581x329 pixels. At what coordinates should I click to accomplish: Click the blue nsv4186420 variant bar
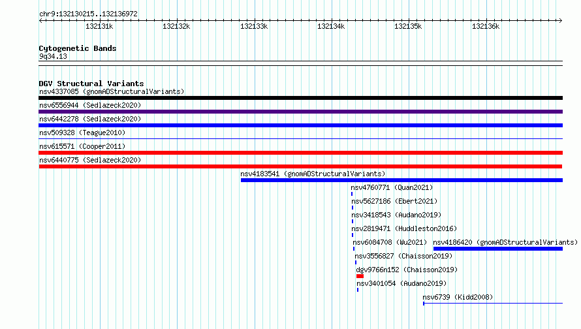click(x=498, y=249)
